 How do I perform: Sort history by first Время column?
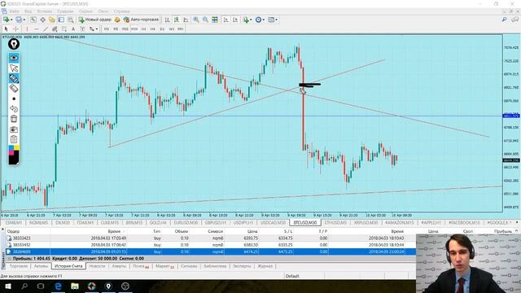(114, 231)
